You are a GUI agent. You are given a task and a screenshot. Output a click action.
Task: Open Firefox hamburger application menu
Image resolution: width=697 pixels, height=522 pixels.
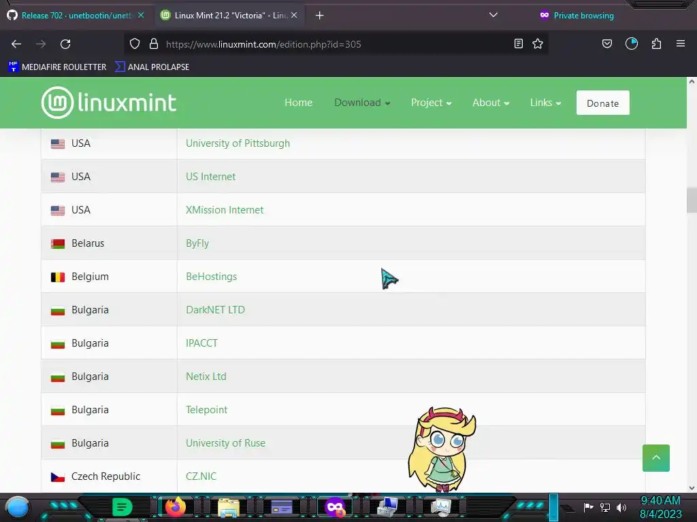[x=681, y=43]
